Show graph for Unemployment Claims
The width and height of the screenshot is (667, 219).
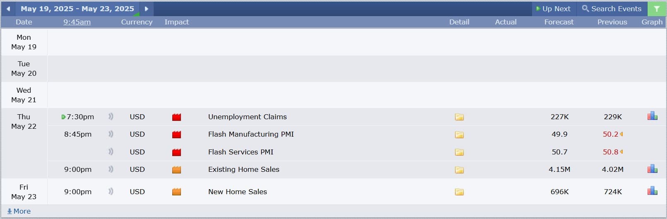652,116
